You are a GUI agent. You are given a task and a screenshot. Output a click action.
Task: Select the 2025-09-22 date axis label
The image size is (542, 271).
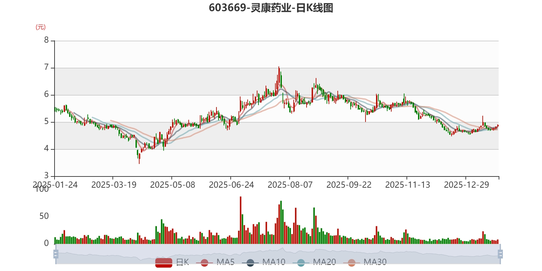click(x=349, y=185)
